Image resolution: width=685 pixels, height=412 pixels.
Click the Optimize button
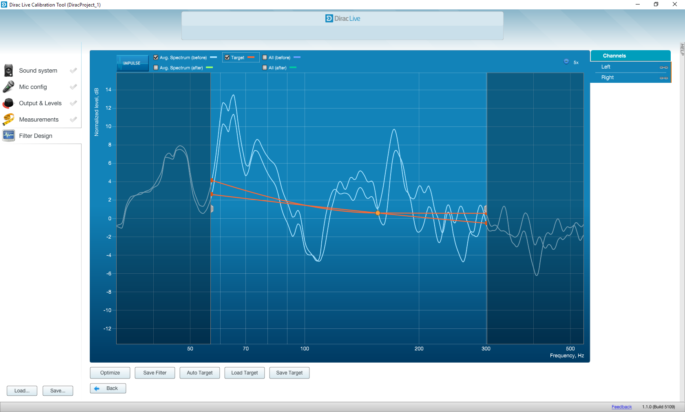tap(110, 373)
